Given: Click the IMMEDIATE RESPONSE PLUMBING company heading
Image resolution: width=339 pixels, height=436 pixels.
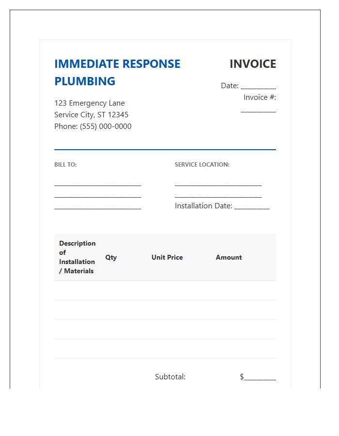Looking at the screenshot, I should pos(117,72).
